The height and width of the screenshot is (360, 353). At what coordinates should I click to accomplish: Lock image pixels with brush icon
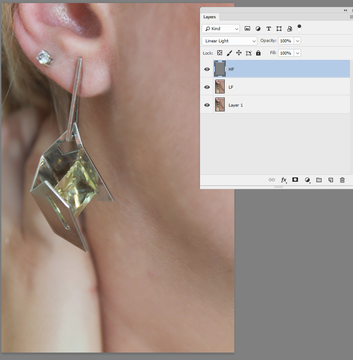tap(229, 53)
